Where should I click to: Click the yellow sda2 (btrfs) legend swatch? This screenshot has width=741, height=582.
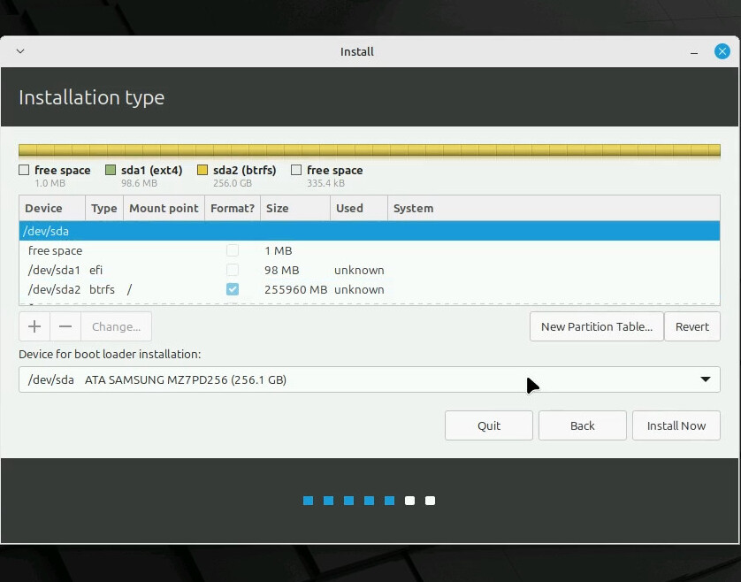[x=202, y=170]
